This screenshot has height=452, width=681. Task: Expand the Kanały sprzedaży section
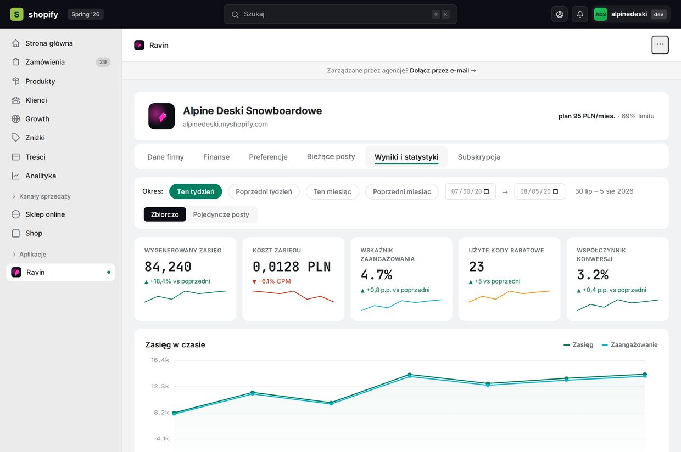point(41,196)
